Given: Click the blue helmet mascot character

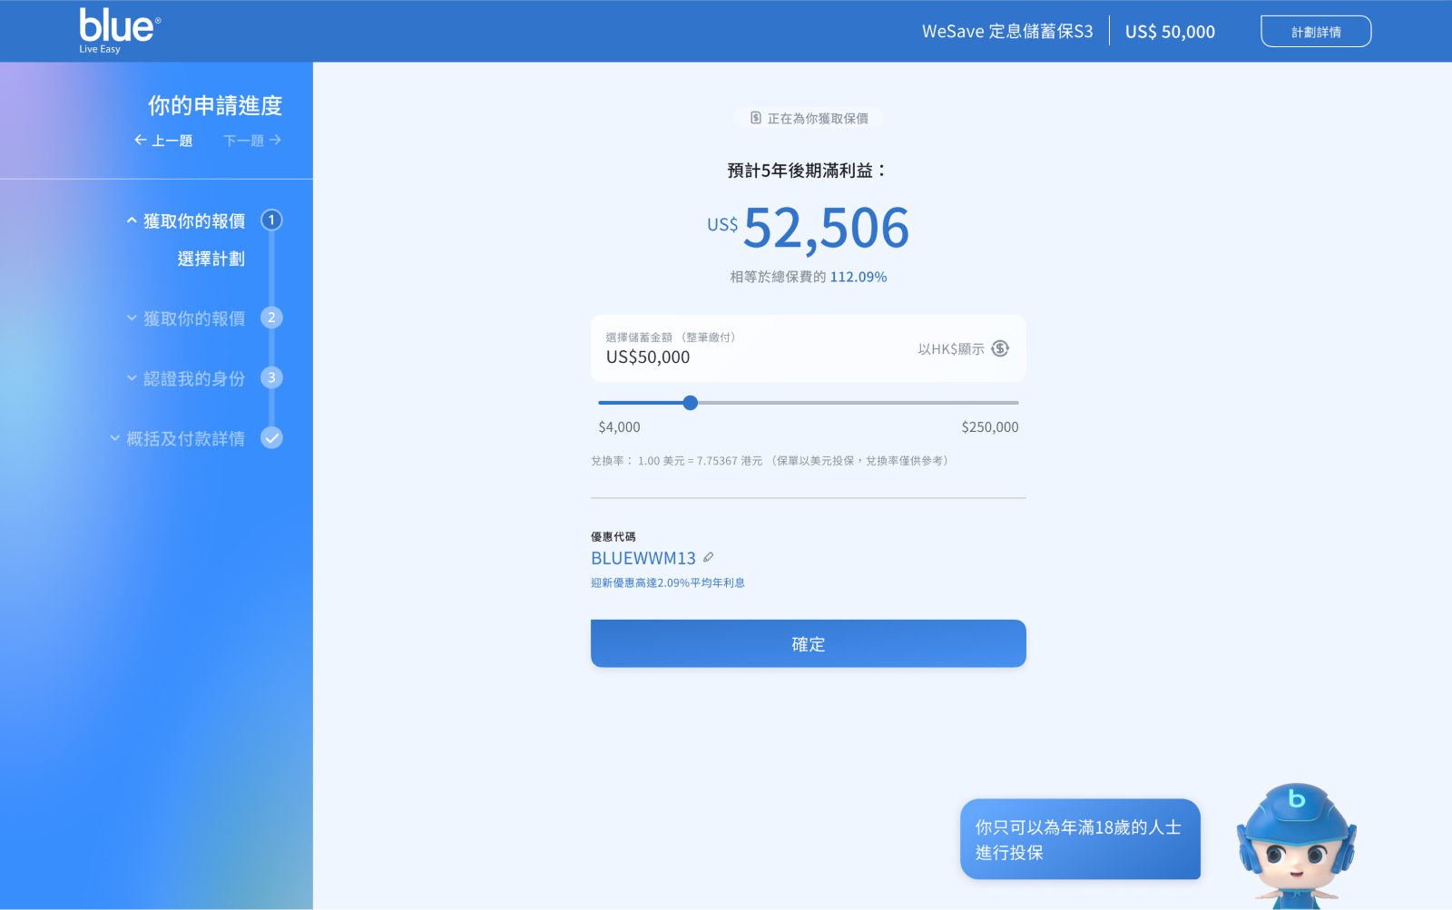Looking at the screenshot, I should coord(1296,846).
